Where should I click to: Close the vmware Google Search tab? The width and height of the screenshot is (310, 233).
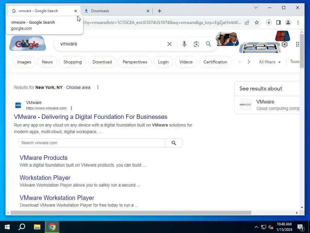pos(75,11)
